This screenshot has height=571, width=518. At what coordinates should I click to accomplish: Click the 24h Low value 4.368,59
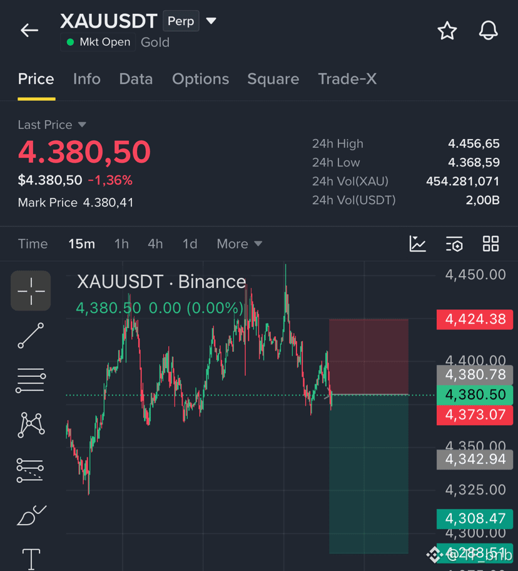pos(474,162)
